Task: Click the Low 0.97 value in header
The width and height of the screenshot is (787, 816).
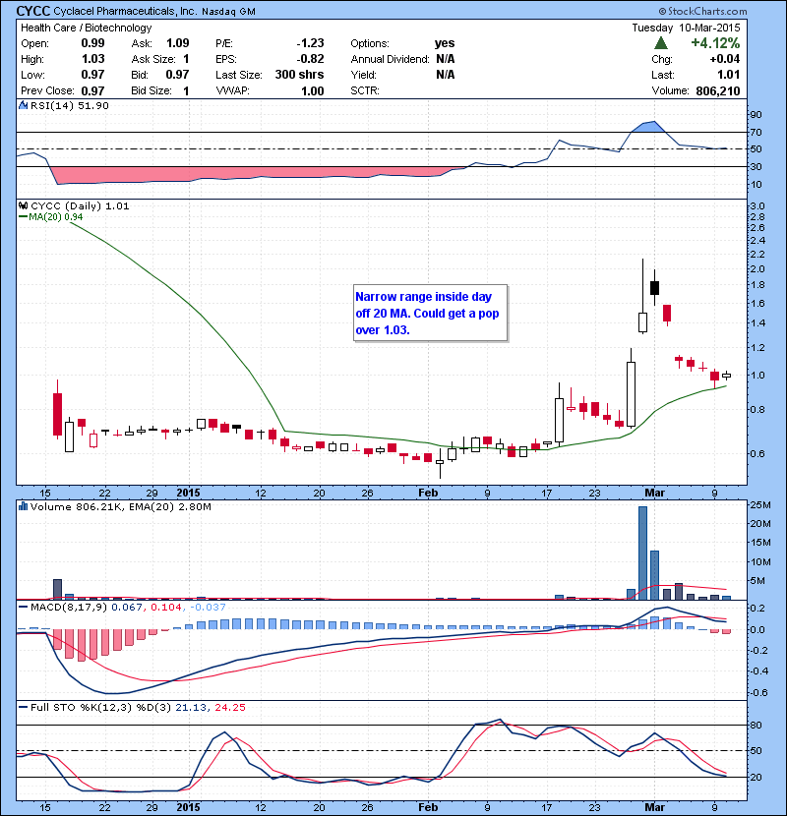Action: click(x=92, y=75)
